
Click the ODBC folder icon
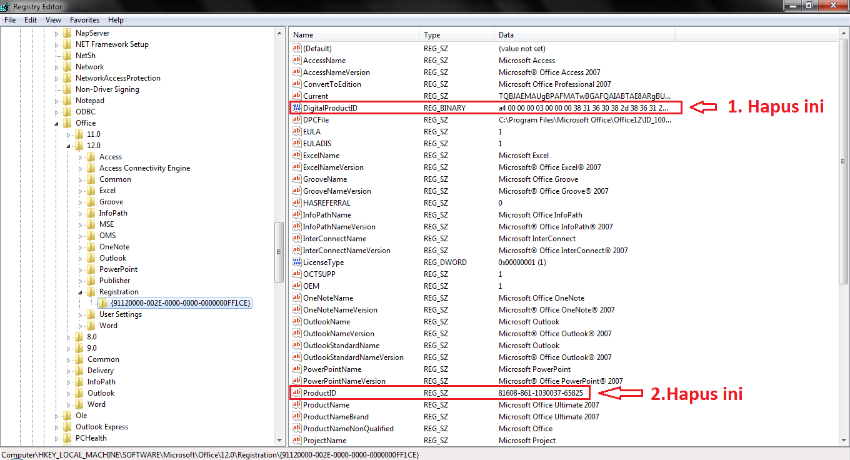click(67, 112)
